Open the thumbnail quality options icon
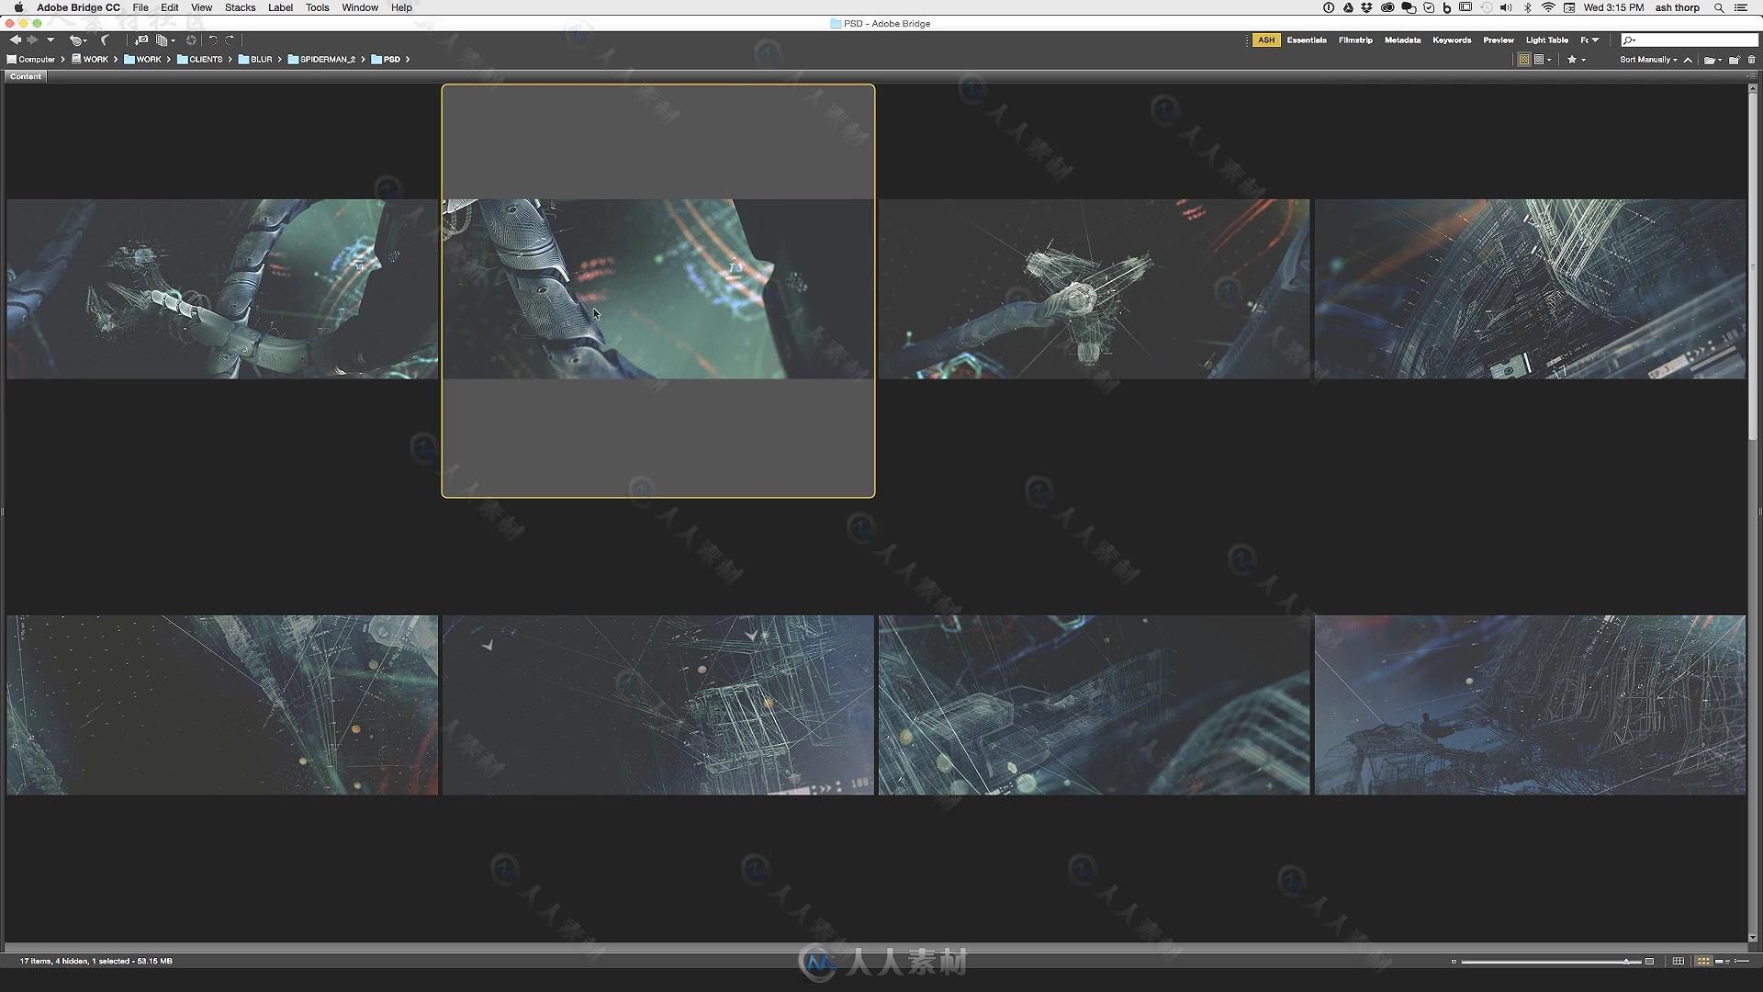Screen dimensions: 1763x992 click(1543, 60)
